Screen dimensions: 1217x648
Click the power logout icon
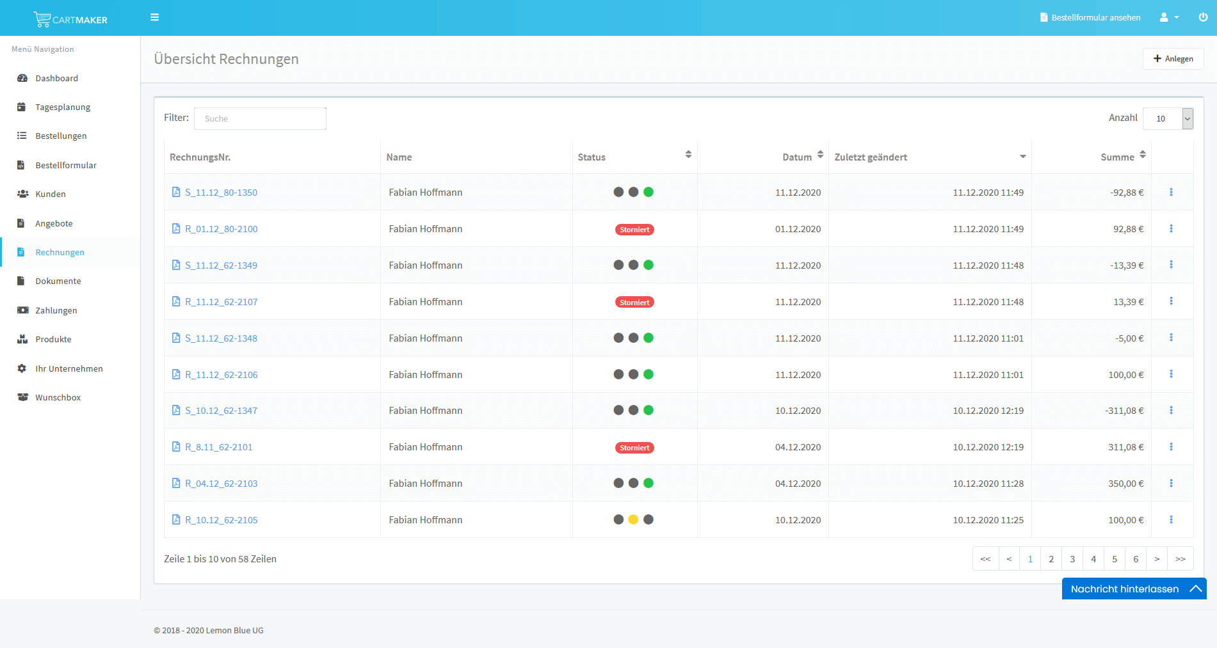point(1203,17)
